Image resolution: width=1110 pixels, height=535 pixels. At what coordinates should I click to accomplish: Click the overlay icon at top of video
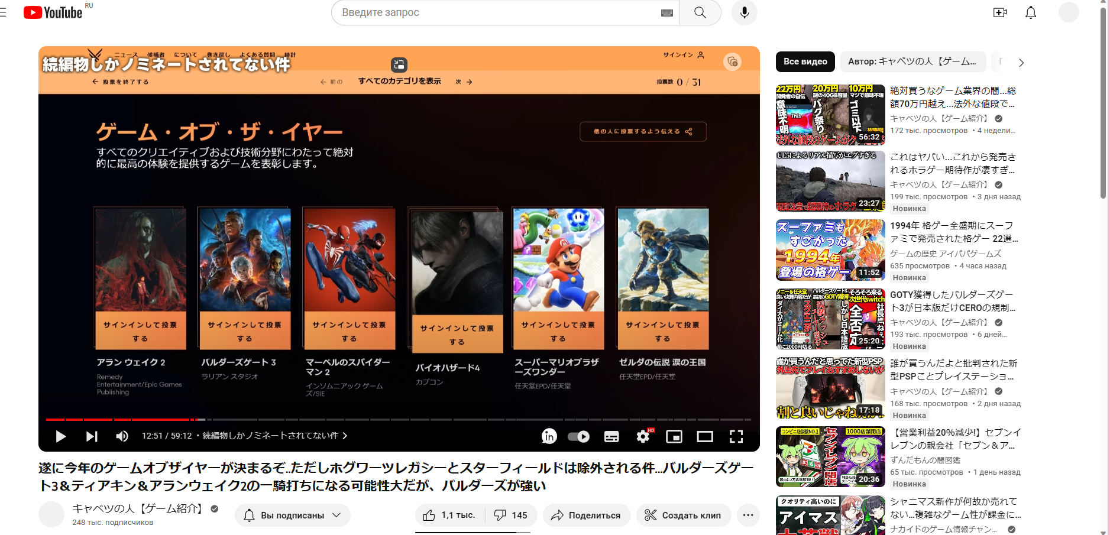(399, 64)
